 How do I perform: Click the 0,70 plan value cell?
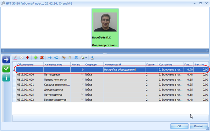(188, 70)
